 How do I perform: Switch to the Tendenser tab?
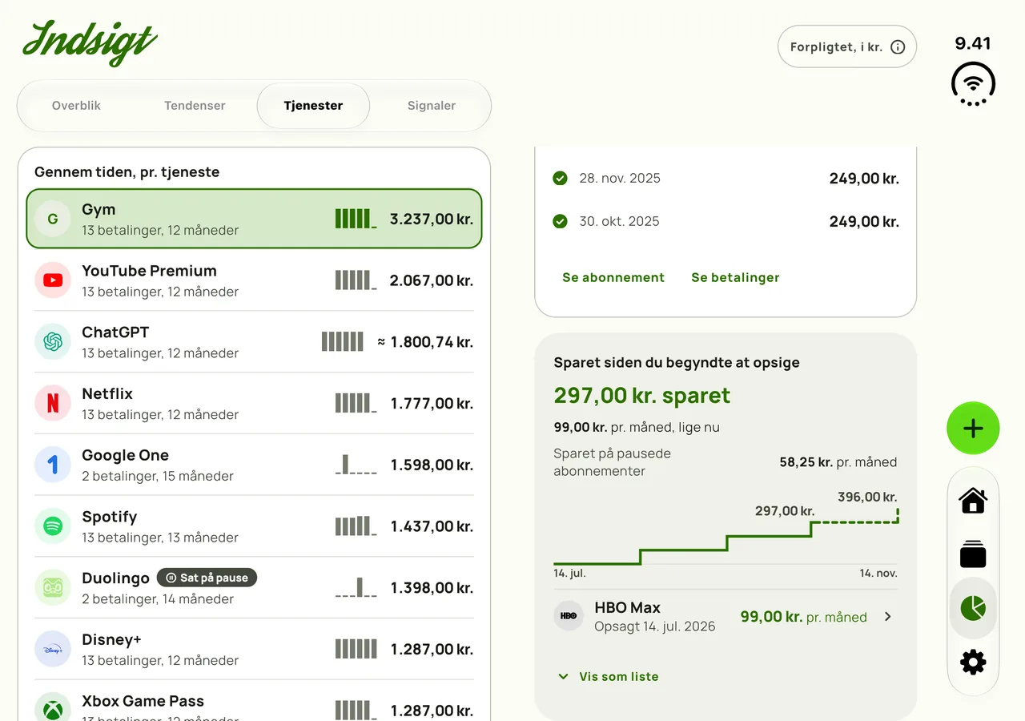pyautogui.click(x=195, y=106)
